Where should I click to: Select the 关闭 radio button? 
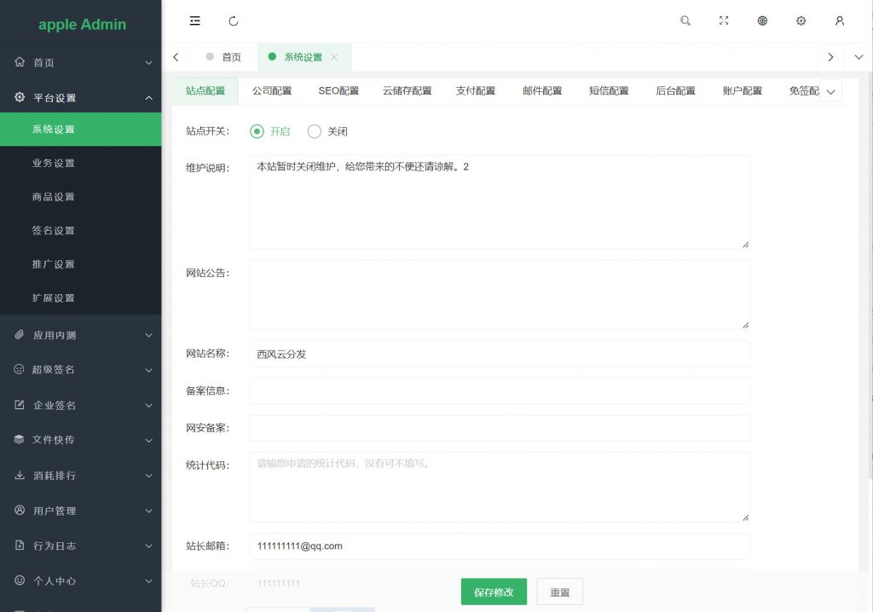point(315,131)
